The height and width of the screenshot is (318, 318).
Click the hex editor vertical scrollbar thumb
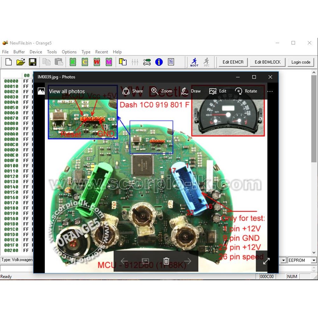pyautogui.click(x=314, y=119)
